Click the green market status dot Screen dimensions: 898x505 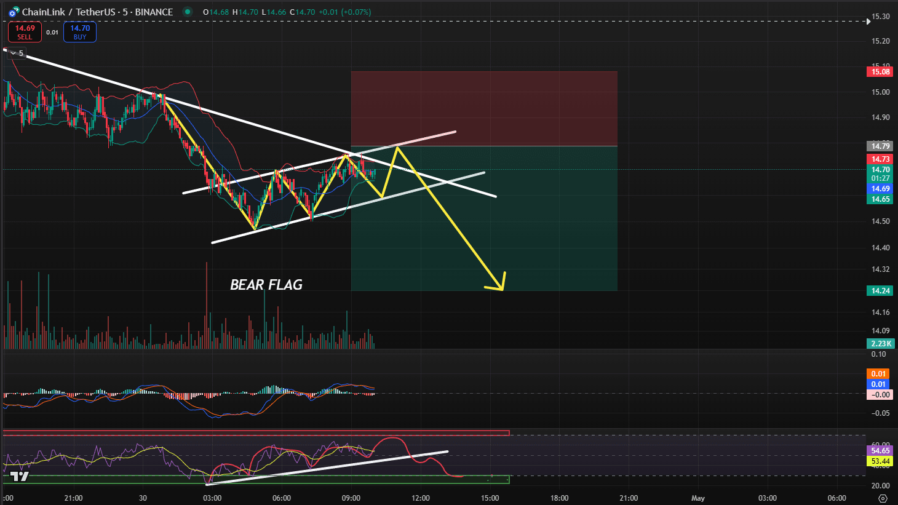tap(188, 12)
